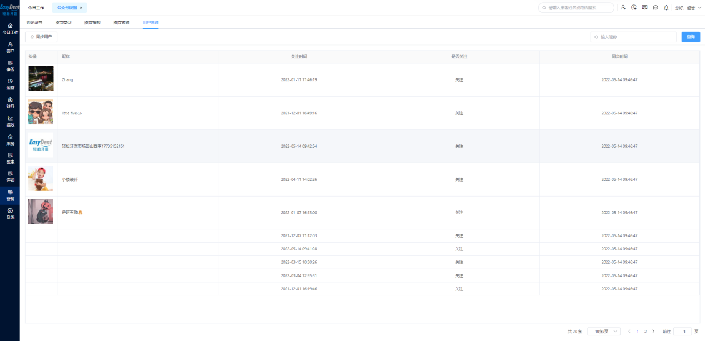705x341 pixels.
Task: Open the chat bubble icon in header
Action: click(656, 7)
